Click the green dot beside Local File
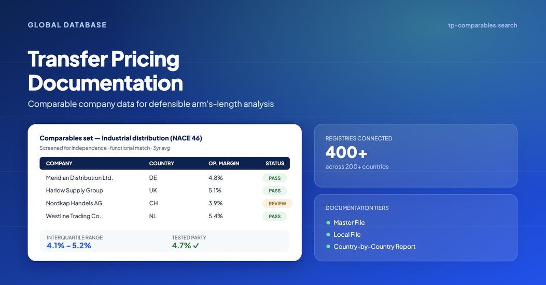The image size is (546, 285). click(x=328, y=235)
